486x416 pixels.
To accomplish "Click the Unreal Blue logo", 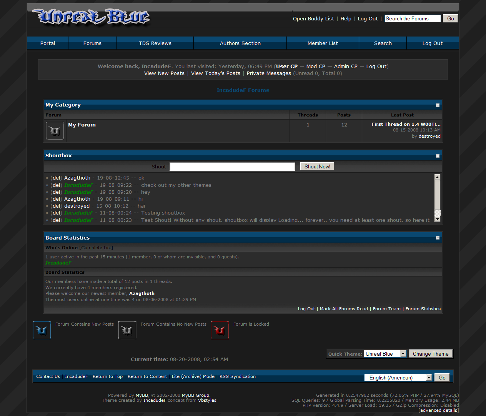I will (91, 17).
